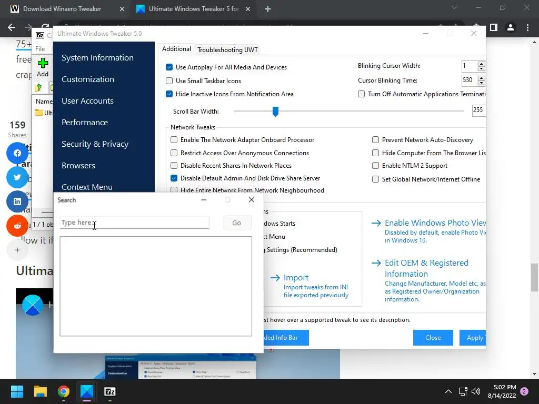Click the Import tweaks link
The height and width of the screenshot is (404, 539).
point(296,278)
